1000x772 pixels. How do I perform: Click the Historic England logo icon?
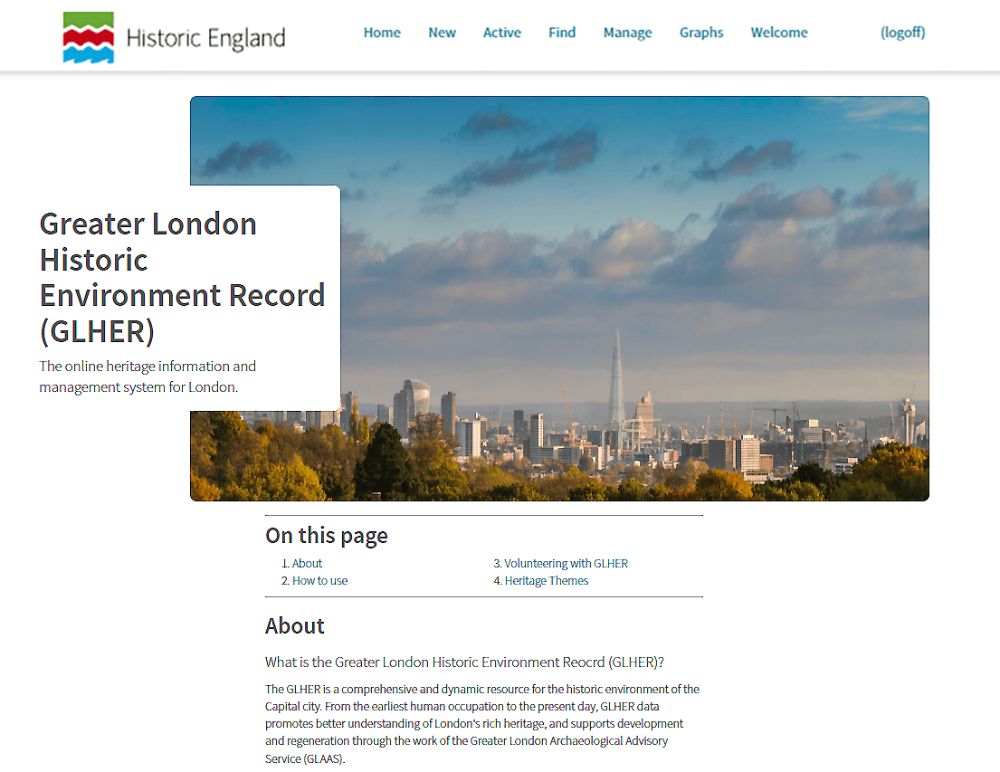[x=89, y=38]
